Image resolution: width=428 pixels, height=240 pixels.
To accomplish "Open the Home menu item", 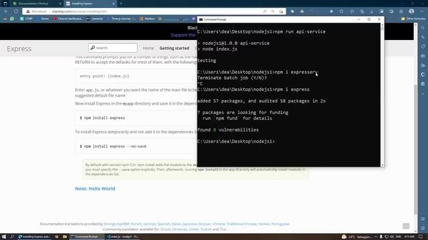I will point(148,48).
